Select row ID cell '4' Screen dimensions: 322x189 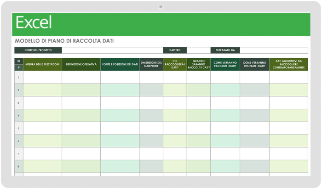point(19,116)
